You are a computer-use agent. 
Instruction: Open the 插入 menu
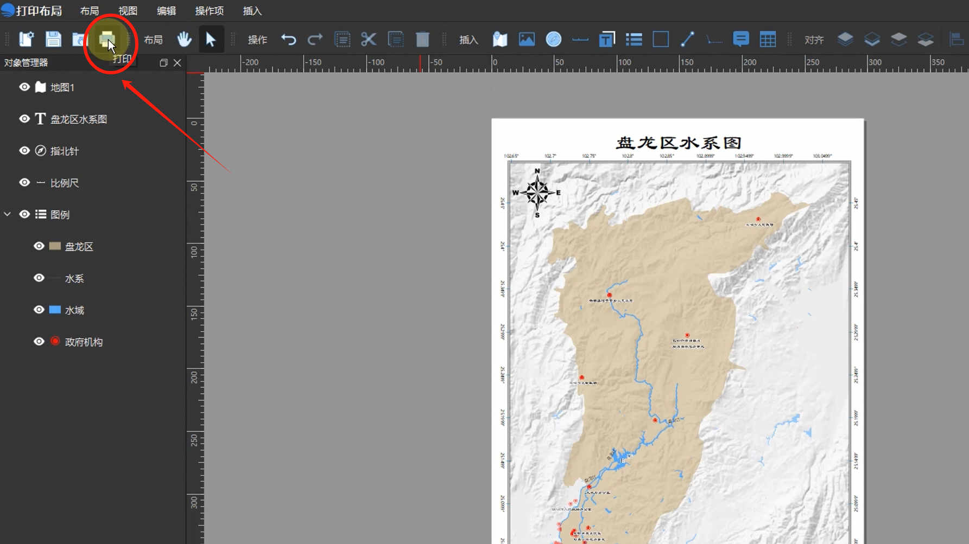(252, 11)
